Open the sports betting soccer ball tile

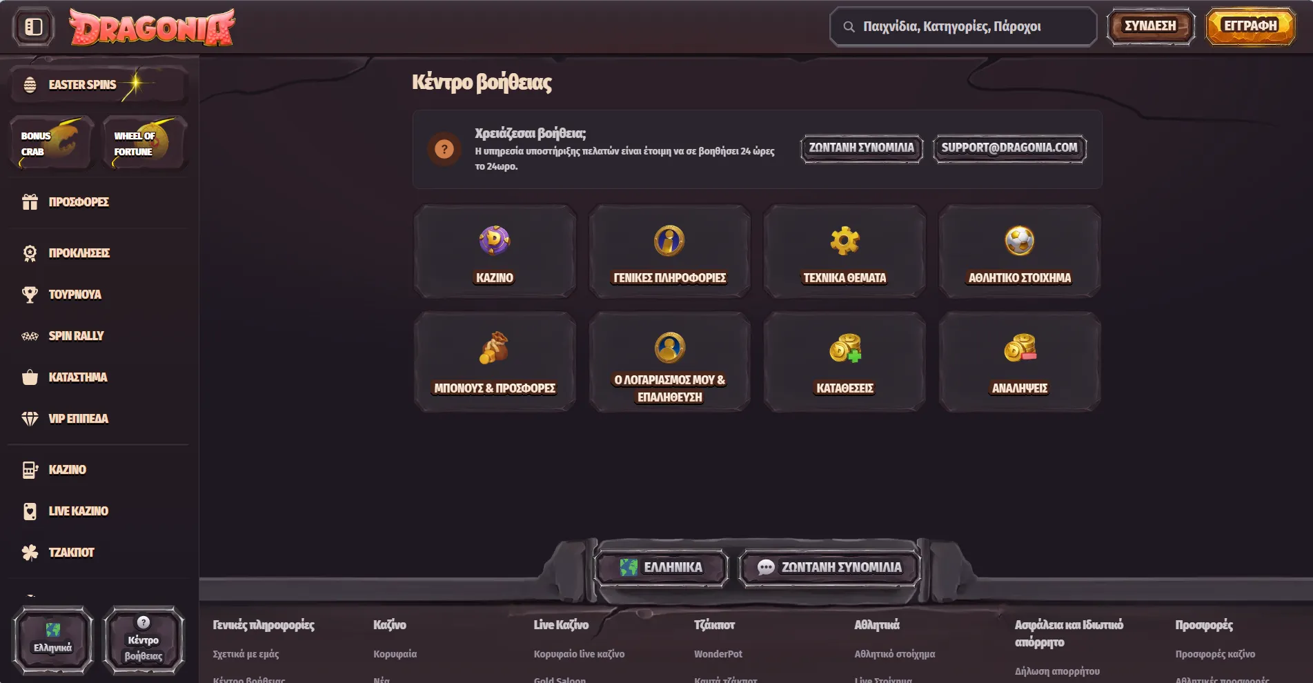pyautogui.click(x=1019, y=251)
